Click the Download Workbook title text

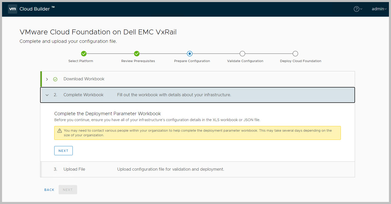pyautogui.click(x=84, y=79)
